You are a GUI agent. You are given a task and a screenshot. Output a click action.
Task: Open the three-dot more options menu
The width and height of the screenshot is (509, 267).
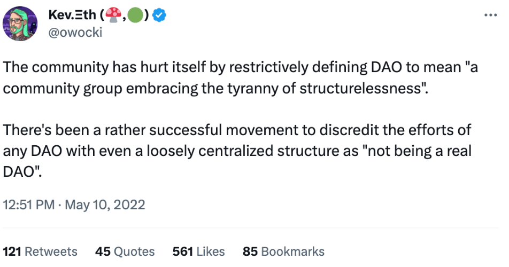[490, 15]
